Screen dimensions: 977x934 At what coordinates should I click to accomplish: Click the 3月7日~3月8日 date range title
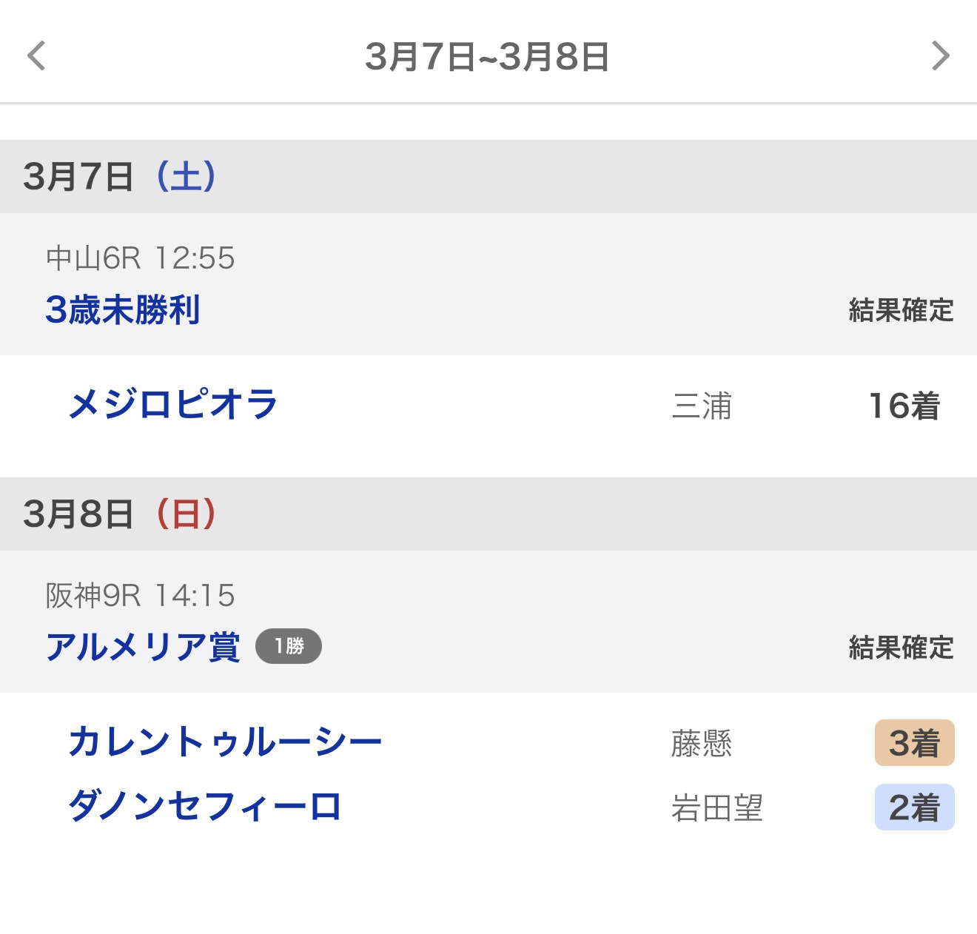click(x=487, y=57)
